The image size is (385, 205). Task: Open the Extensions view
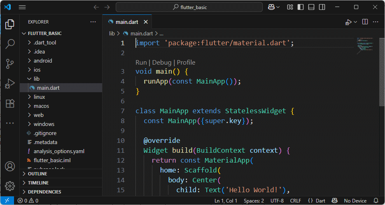click(x=10, y=104)
